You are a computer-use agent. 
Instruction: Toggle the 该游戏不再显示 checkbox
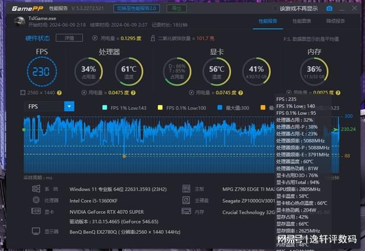[275, 9]
